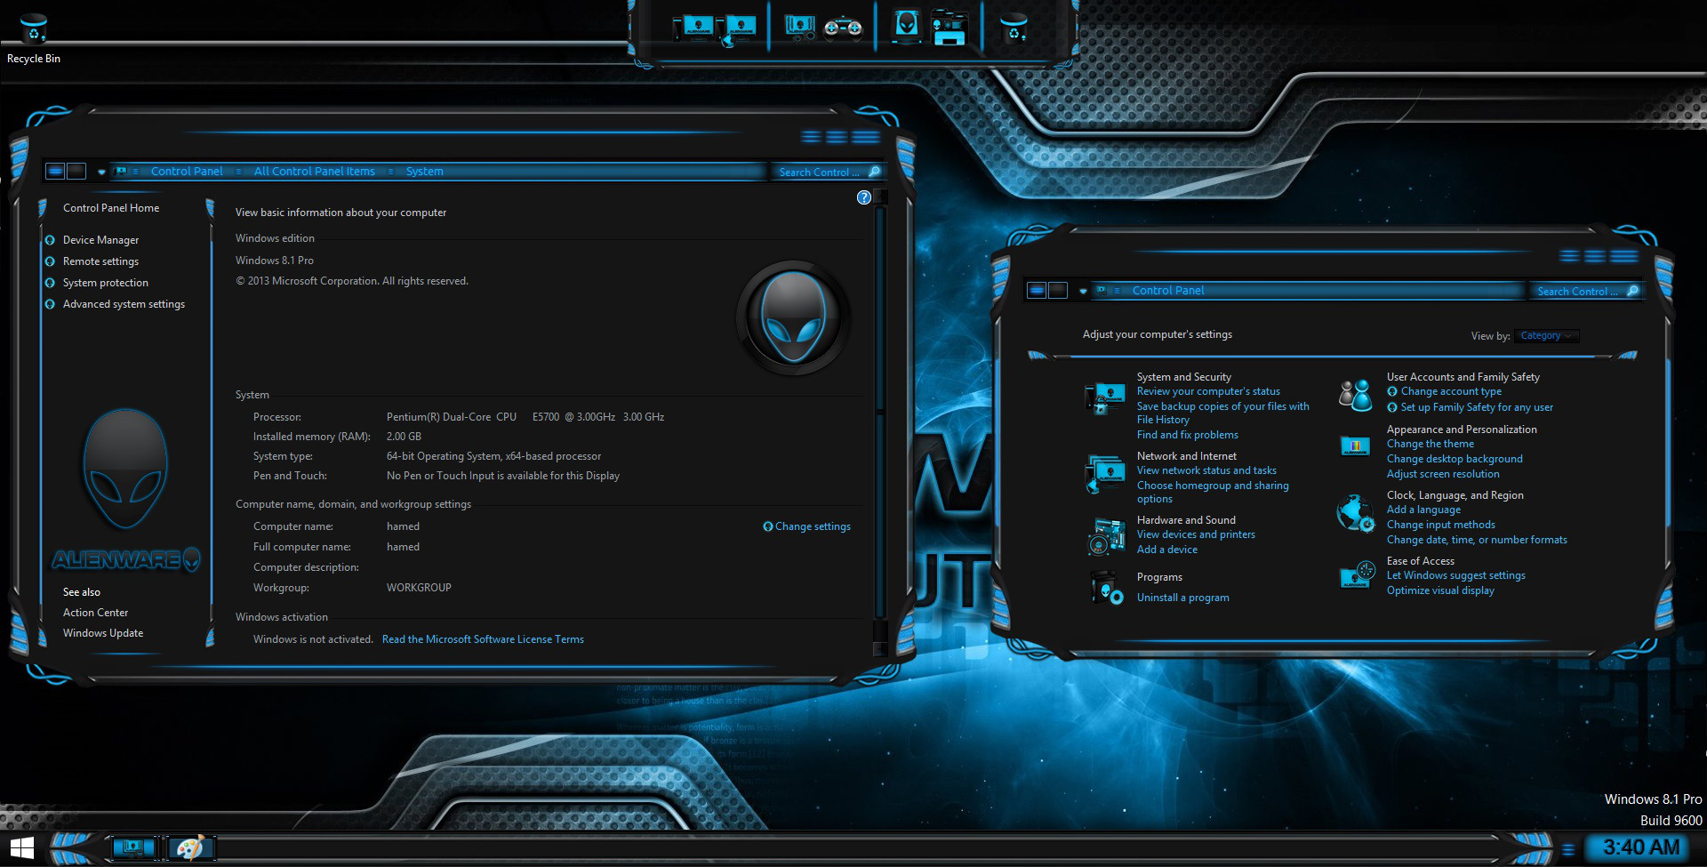Click the System and Security category icon
Screen dimensions: 1707x867
click(x=1106, y=397)
